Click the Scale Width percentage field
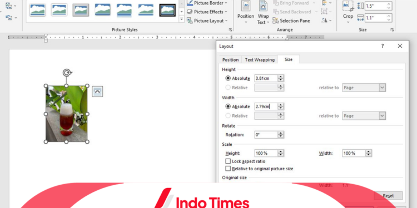417x208 pixels. coord(354,153)
